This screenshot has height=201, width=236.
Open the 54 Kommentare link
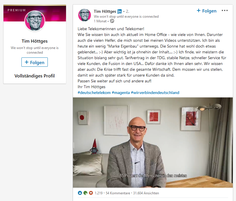click(x=118, y=193)
